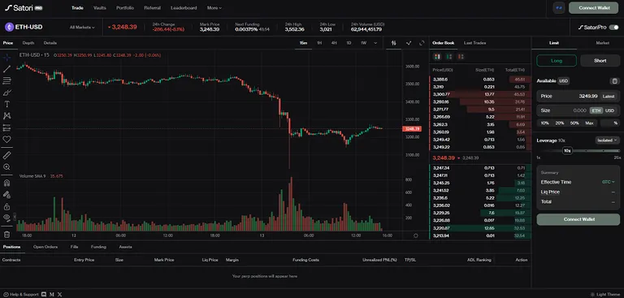Viewport: 624px width, 298px height.
Task: Select the text annotation tool
Action: pos(6,104)
